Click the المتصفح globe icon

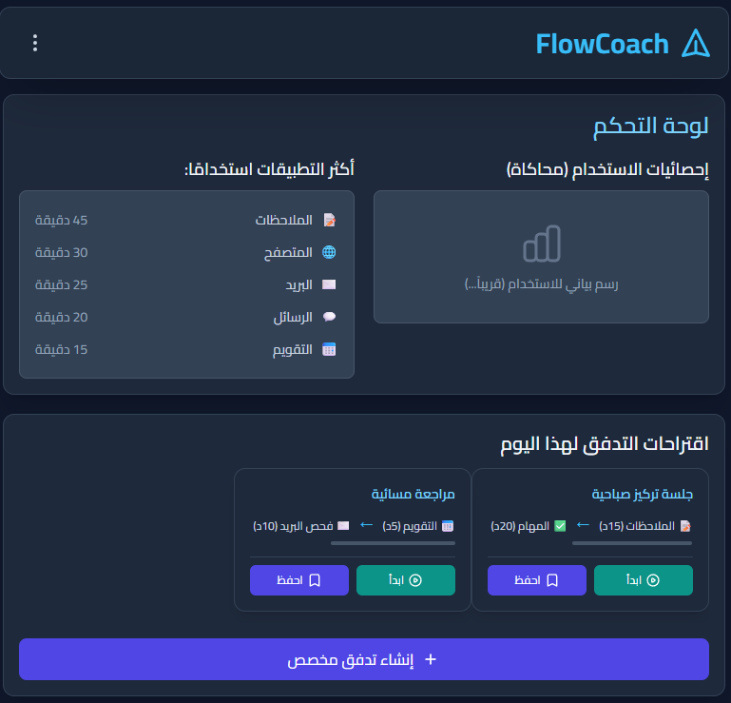(329, 252)
